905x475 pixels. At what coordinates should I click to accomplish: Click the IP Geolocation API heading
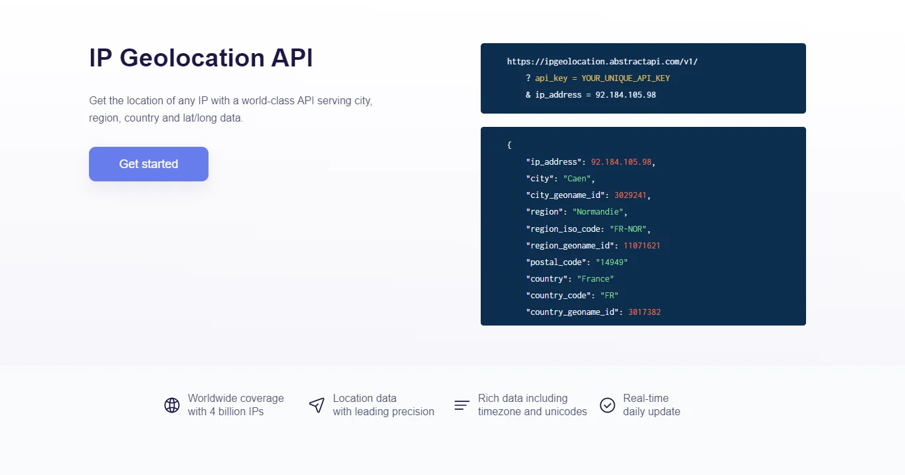(x=201, y=58)
